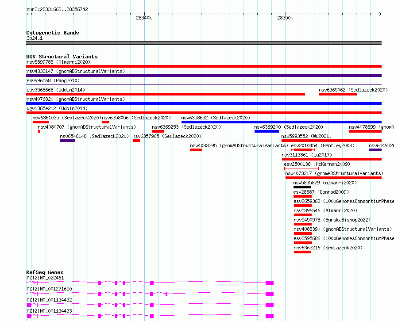Click the nsv5899785 (Almarri2020) variant label

coord(58,62)
